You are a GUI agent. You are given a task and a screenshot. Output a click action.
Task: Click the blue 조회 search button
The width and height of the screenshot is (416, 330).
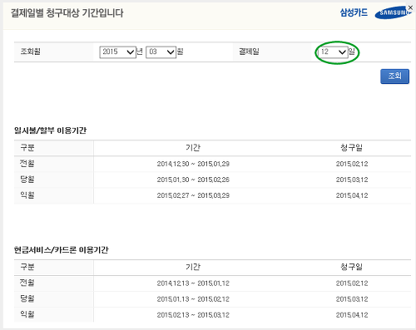(x=394, y=76)
